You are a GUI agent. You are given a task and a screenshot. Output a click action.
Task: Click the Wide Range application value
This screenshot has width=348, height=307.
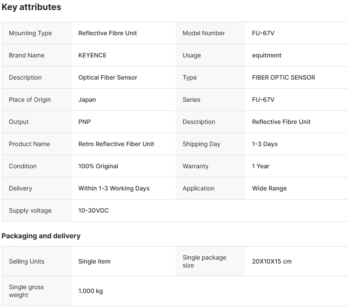click(269, 188)
